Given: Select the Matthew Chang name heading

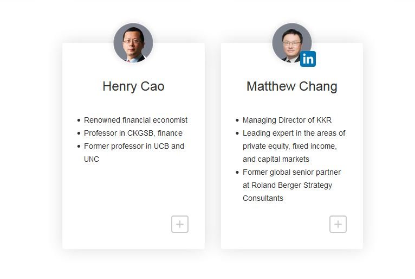Looking at the screenshot, I should 292,86.
